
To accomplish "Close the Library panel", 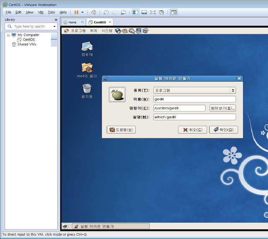I will click(56, 20).
